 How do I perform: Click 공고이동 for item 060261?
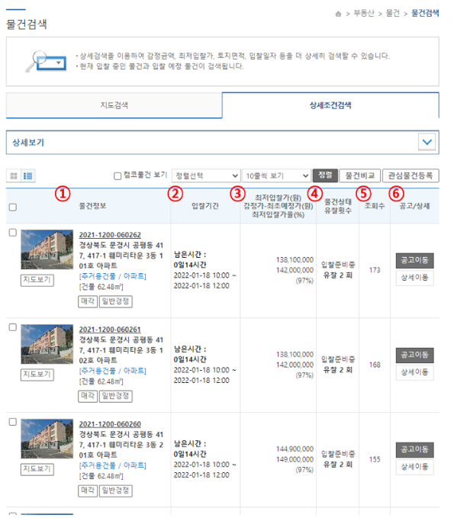[x=415, y=356]
